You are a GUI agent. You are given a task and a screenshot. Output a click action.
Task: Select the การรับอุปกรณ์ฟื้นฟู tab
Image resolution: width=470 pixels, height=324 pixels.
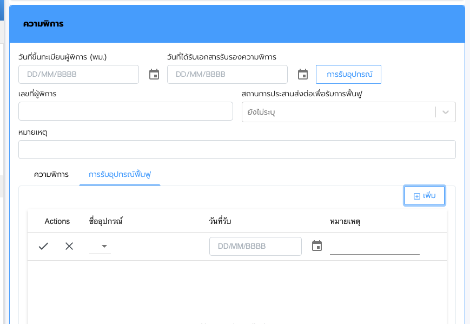pos(120,175)
